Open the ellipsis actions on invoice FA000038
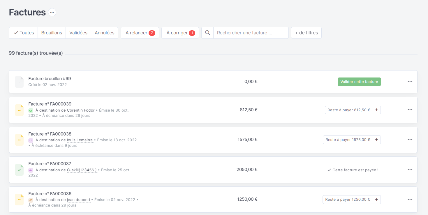Screen dimensions: 428x215 (x=410, y=140)
